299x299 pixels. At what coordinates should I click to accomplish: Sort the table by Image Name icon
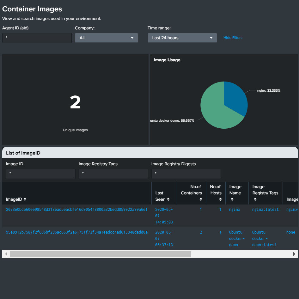[x=232, y=199]
